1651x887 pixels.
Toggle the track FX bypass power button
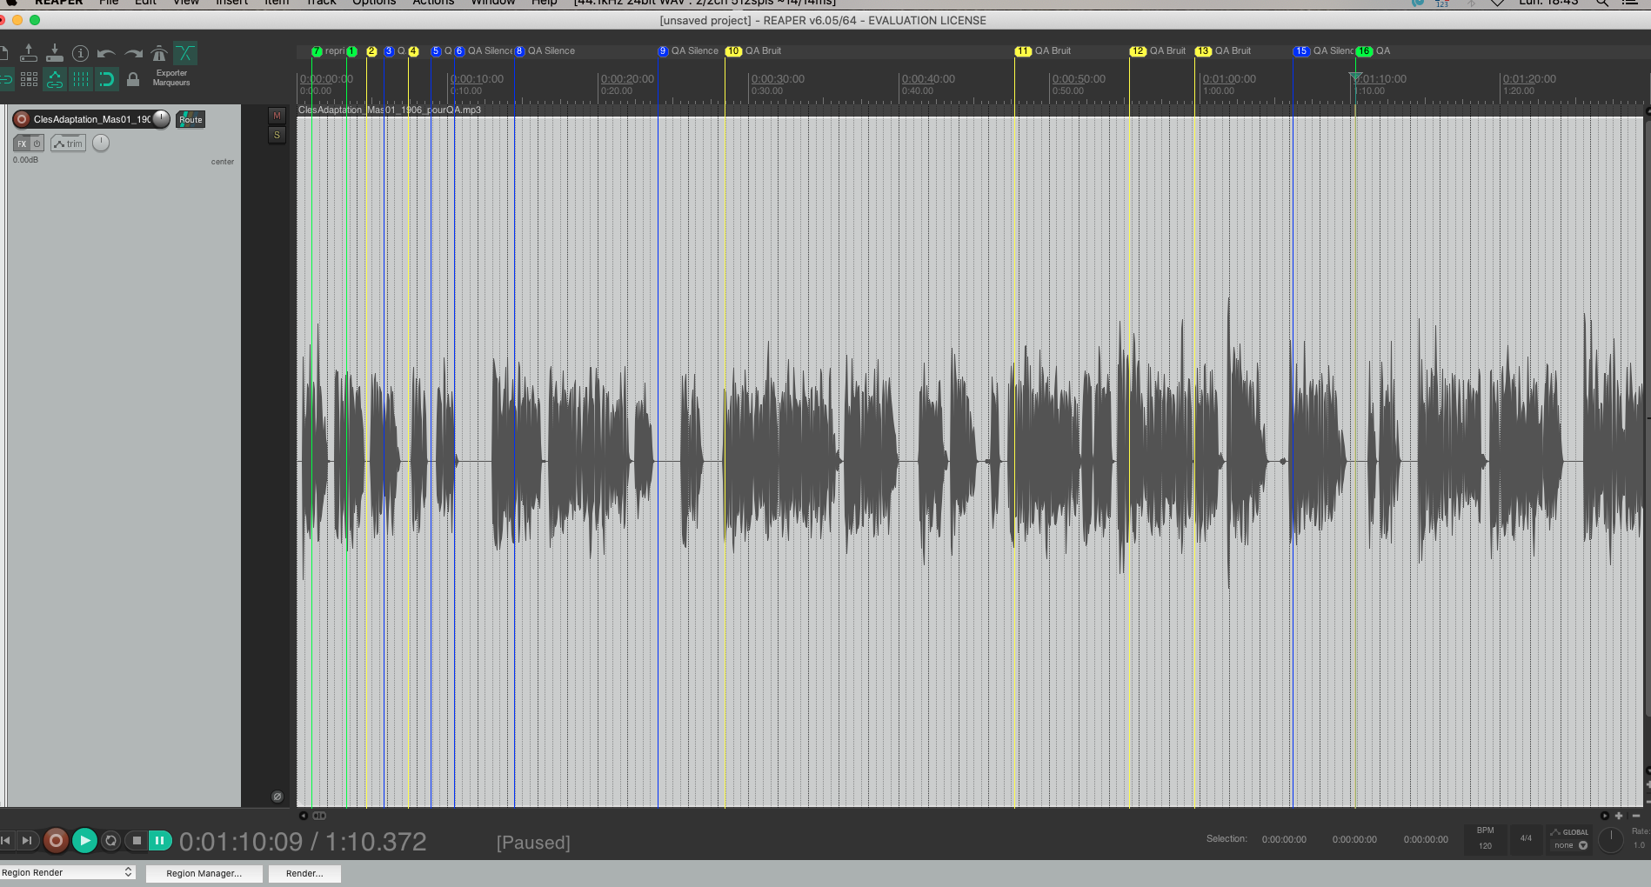(37, 143)
